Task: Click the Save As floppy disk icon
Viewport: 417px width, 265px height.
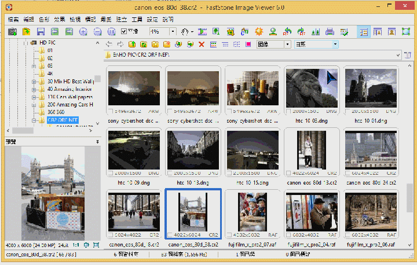Action: coord(41,32)
